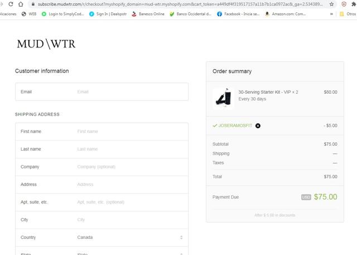Viewport: 357px width, 255px height.
Task: Reload the page with the refresh icon
Action: click(11, 4)
